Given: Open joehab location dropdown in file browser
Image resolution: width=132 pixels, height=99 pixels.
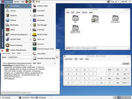Looking at the screenshot, I should pos(69,48).
